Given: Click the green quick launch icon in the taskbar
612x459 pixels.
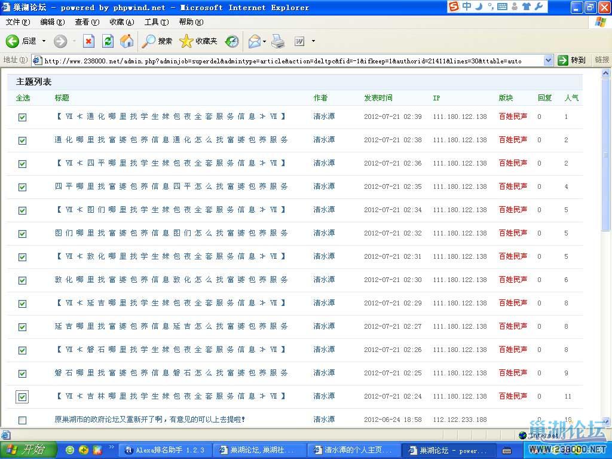Looking at the screenshot, I should pyautogui.click(x=70, y=450).
